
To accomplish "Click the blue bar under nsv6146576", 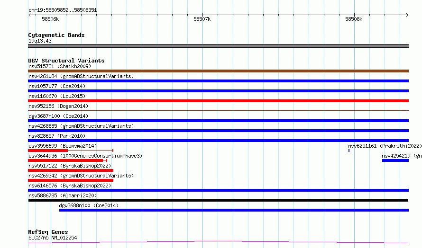I will (218, 190).
